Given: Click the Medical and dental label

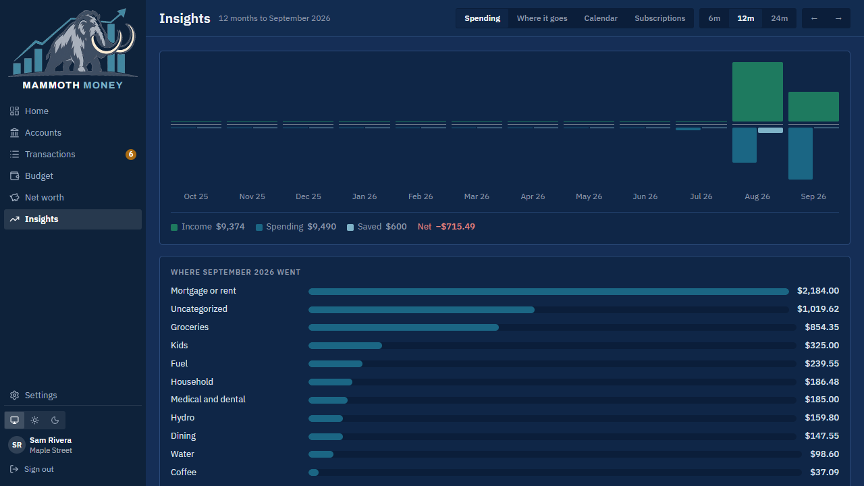Looking at the screenshot, I should pyautogui.click(x=208, y=400).
